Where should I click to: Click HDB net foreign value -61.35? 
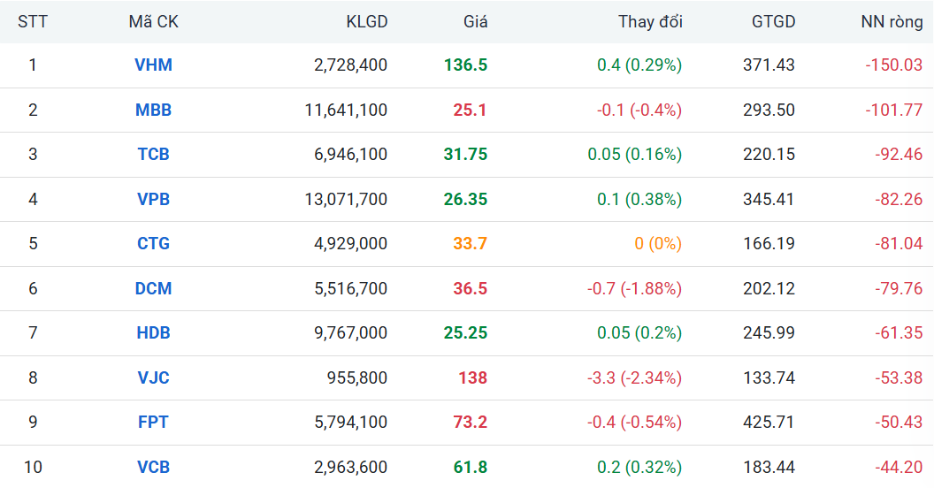[x=899, y=332]
